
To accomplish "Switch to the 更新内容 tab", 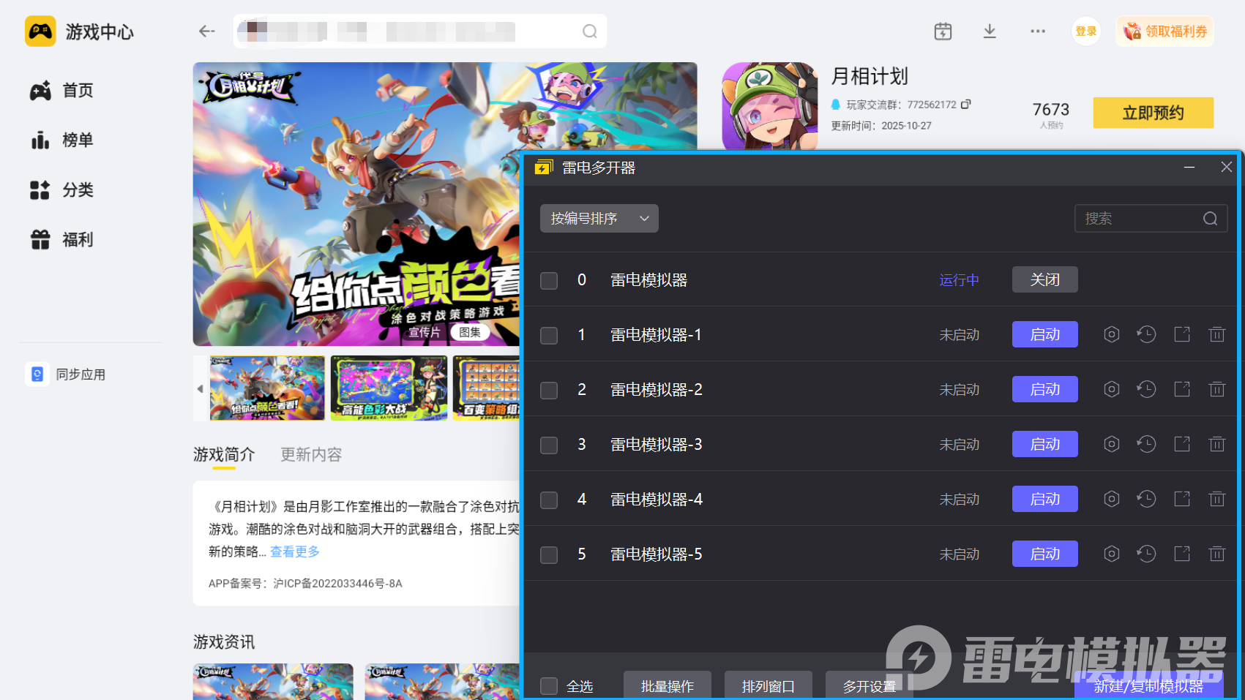I will coord(310,454).
